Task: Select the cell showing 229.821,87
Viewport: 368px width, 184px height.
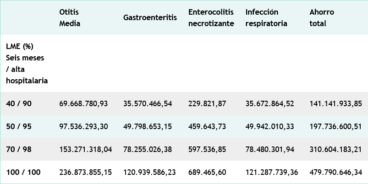Action: (x=207, y=104)
